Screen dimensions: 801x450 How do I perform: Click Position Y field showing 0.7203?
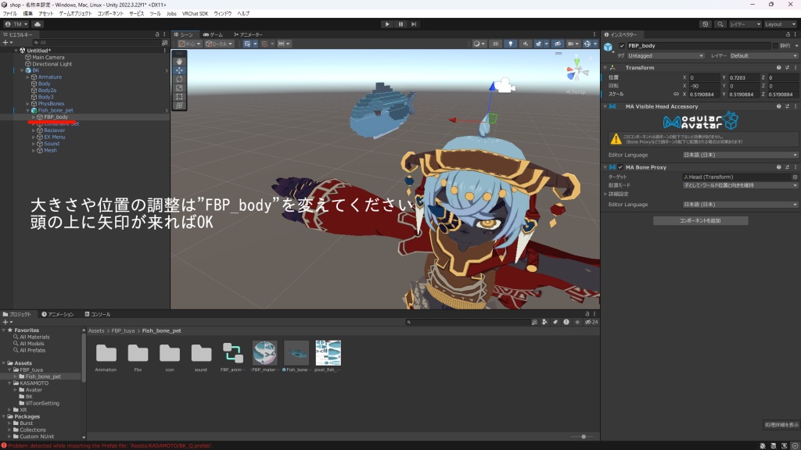(x=744, y=77)
